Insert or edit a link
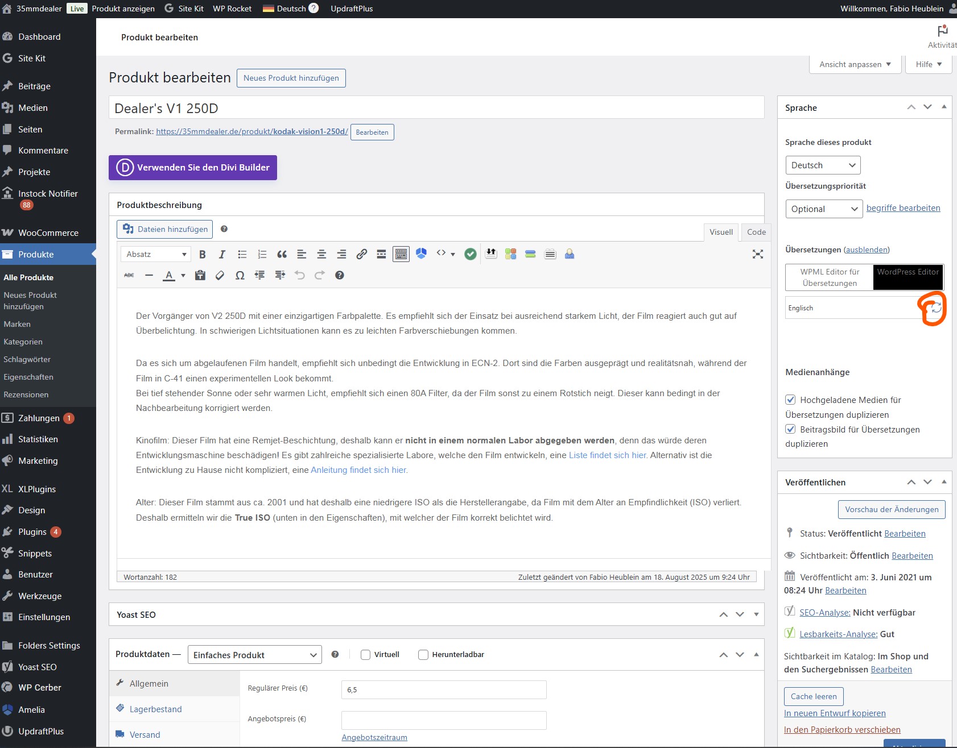 pos(361,254)
